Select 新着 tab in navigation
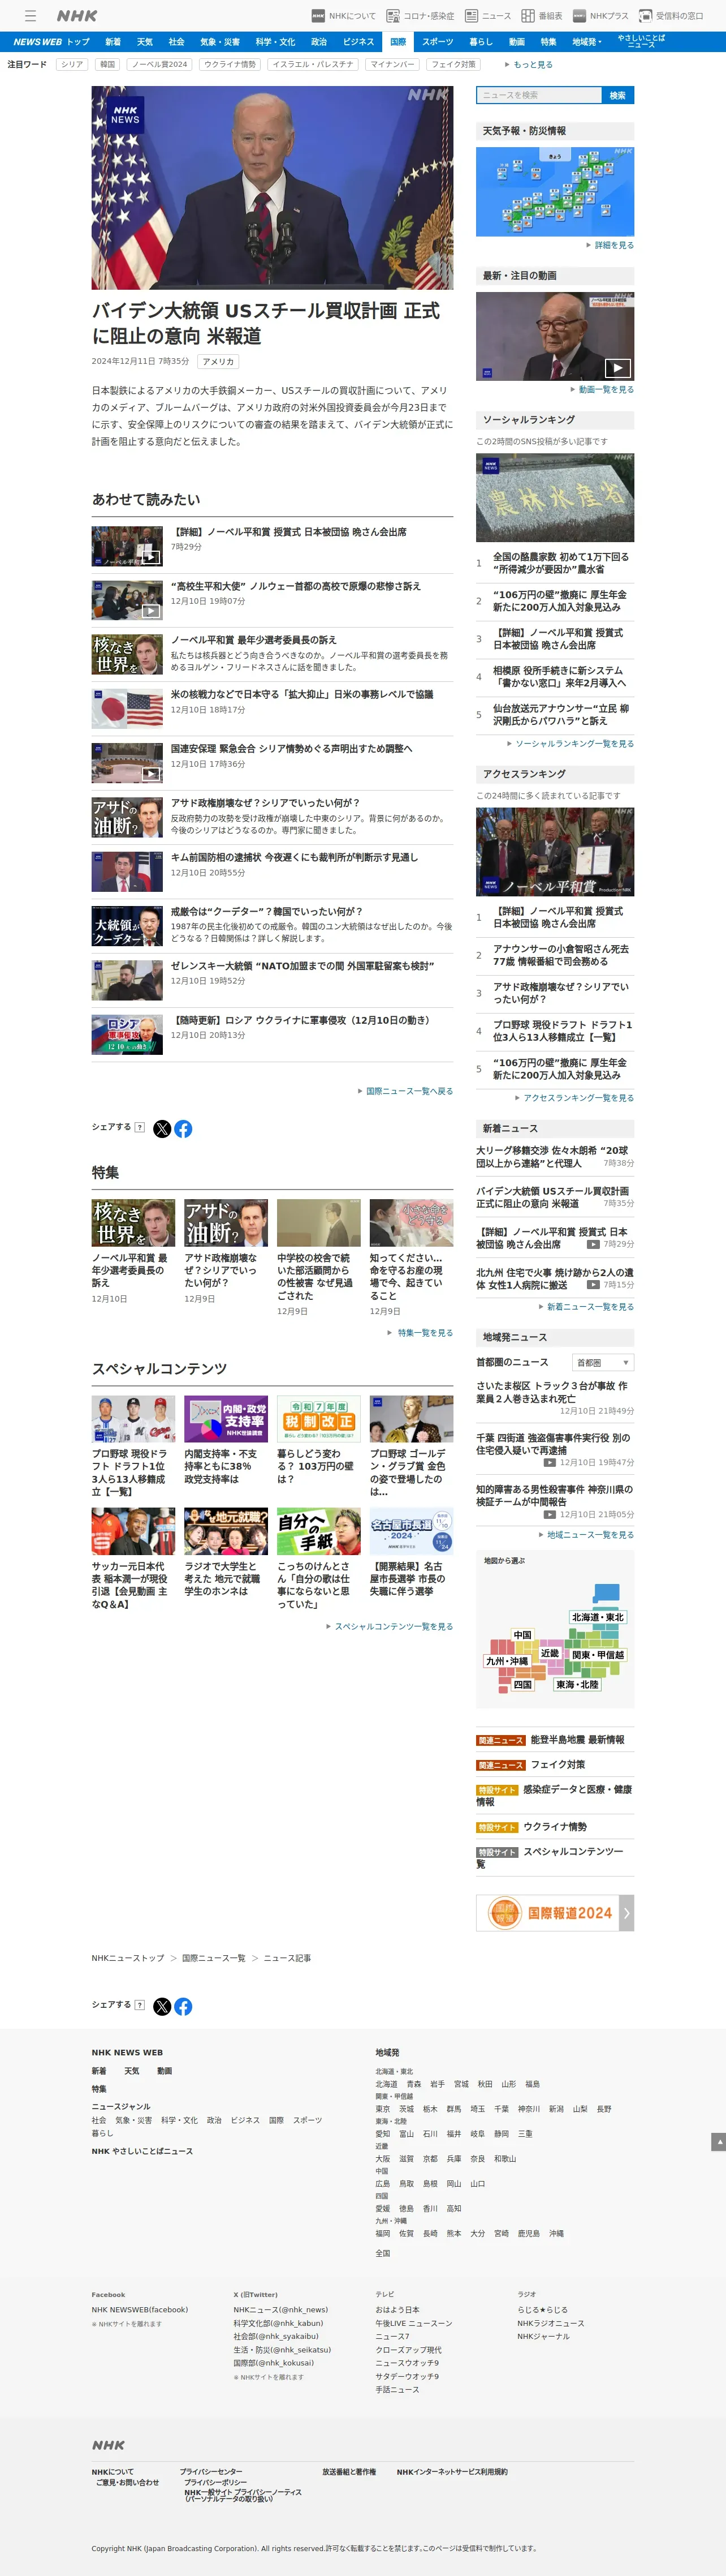 113,42
